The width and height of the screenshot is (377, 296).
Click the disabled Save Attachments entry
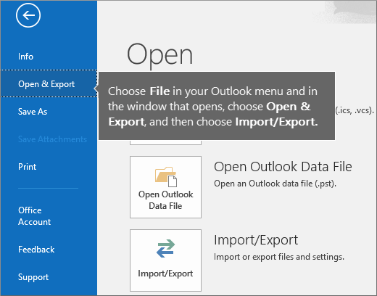tap(52, 139)
